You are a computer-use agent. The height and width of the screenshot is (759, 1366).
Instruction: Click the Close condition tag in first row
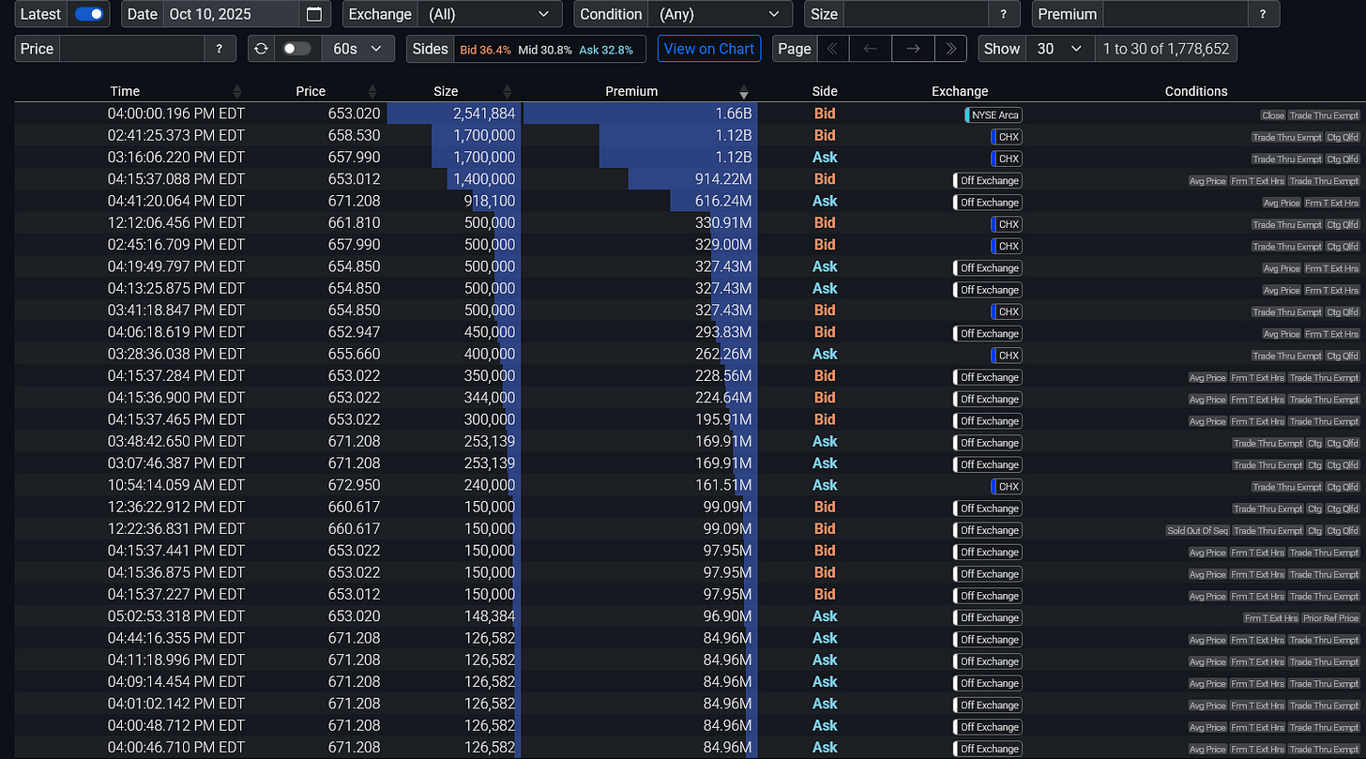(x=1273, y=115)
